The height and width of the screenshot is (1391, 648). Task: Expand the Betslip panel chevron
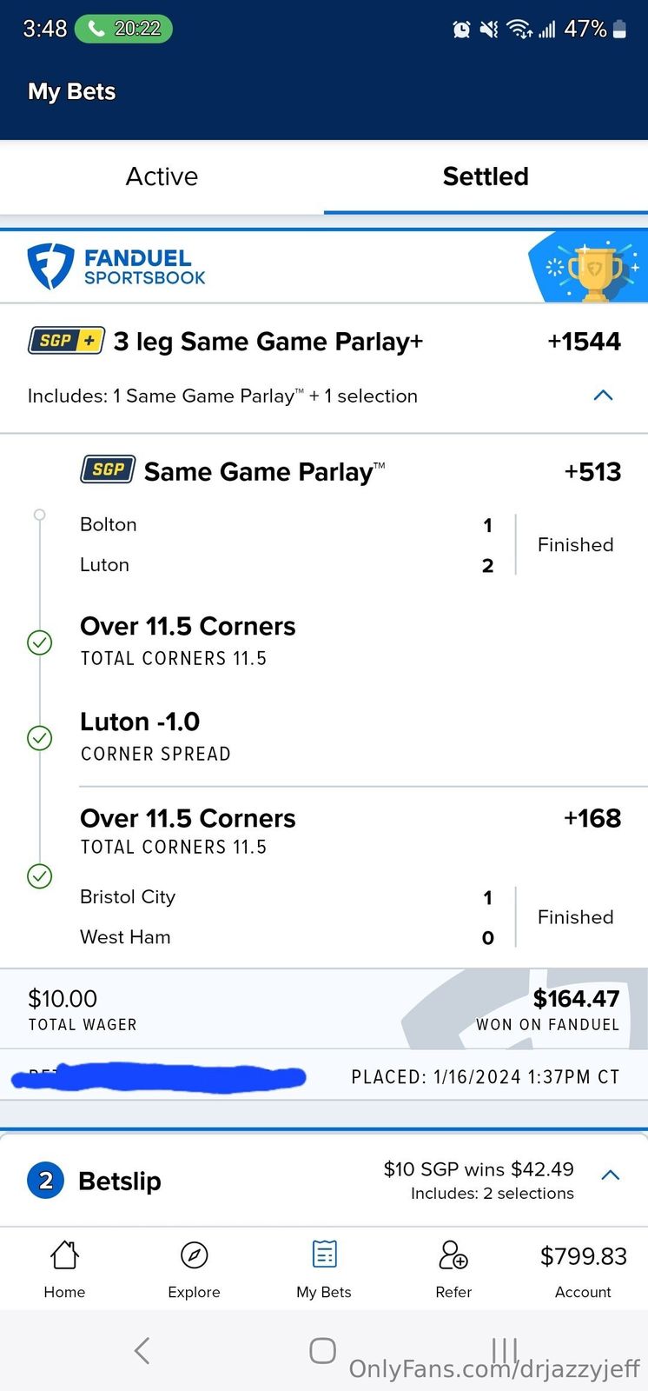coord(611,1175)
